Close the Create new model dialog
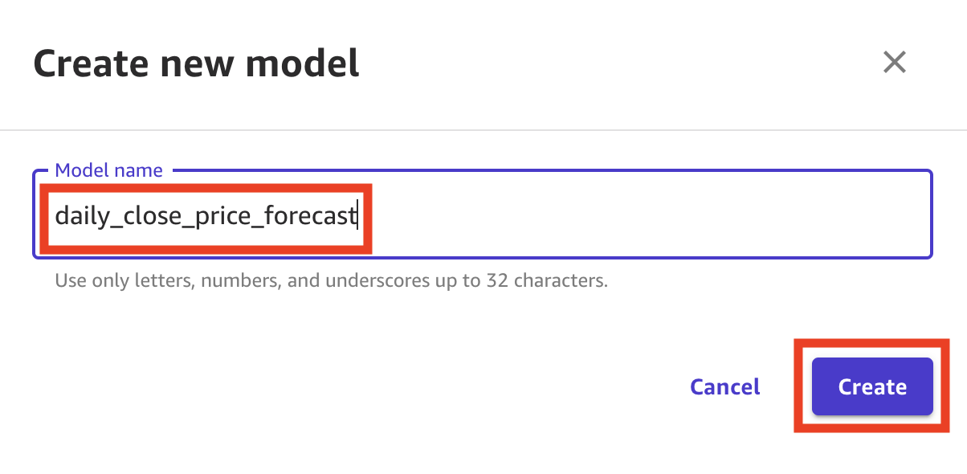 894,62
